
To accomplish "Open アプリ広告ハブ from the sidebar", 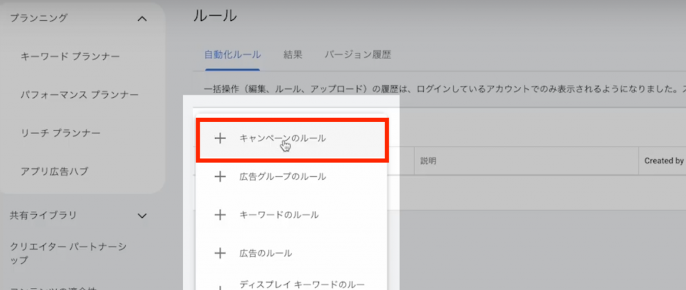I will pyautogui.click(x=54, y=171).
